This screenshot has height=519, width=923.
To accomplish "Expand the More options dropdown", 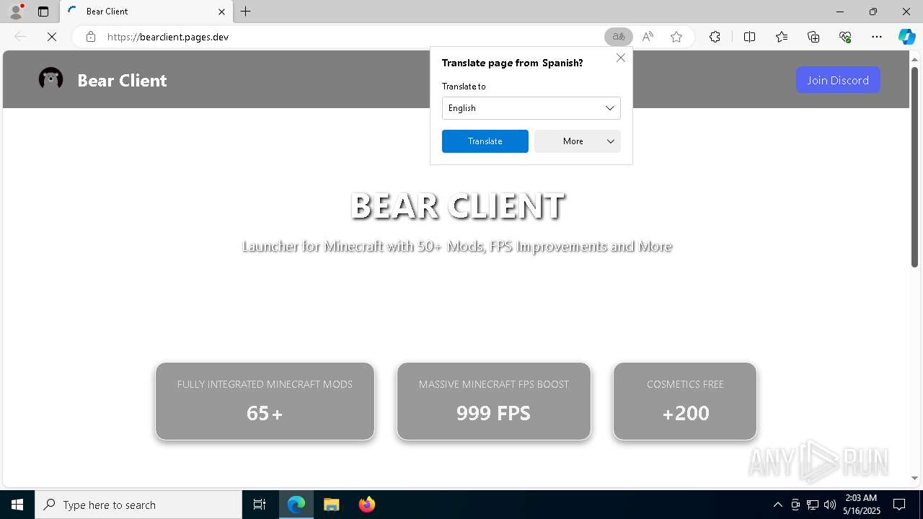I will pyautogui.click(x=578, y=141).
